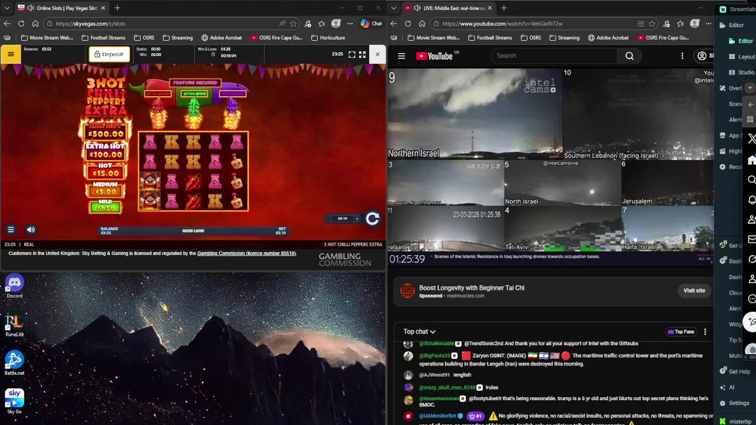Expand the Top chat dropdown

[419, 332]
